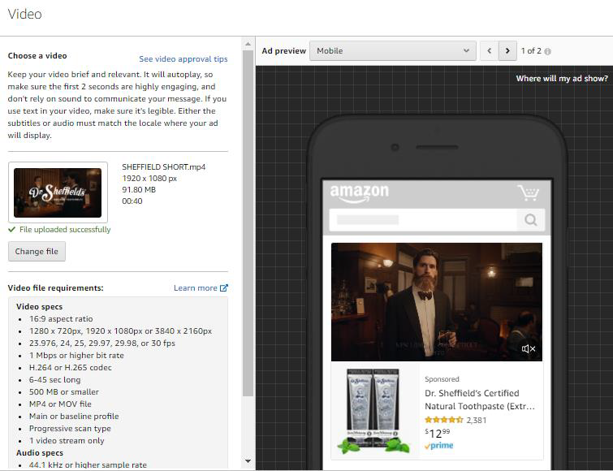Select the SHEFFIELD SHORT video thumbnail

pyautogui.click(x=58, y=192)
